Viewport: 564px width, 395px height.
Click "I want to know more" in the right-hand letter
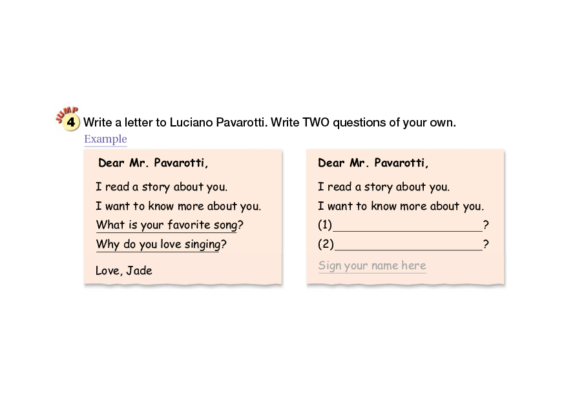[x=401, y=207]
